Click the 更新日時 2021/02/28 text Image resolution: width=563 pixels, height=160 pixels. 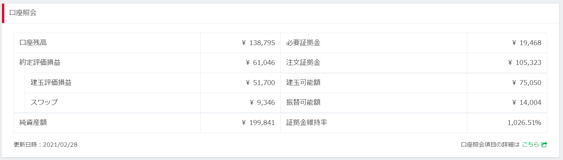point(45,145)
